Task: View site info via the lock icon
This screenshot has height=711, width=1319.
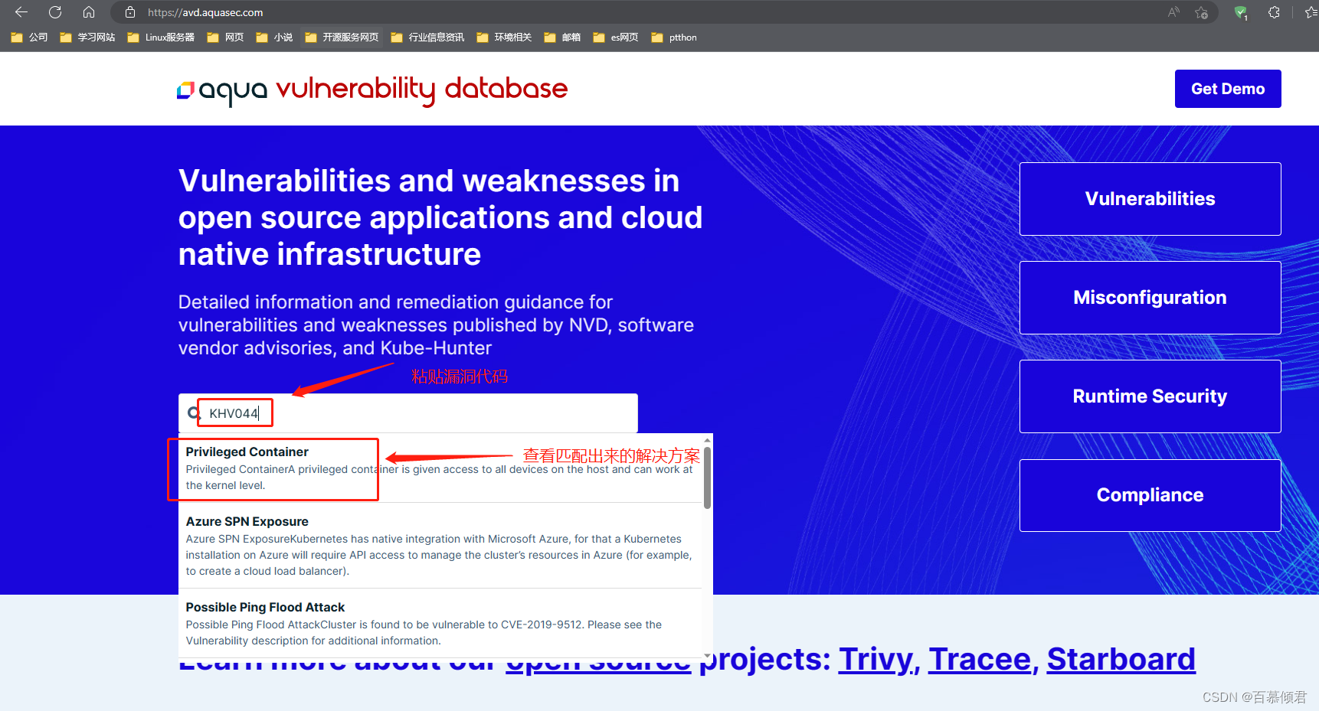Action: click(130, 12)
